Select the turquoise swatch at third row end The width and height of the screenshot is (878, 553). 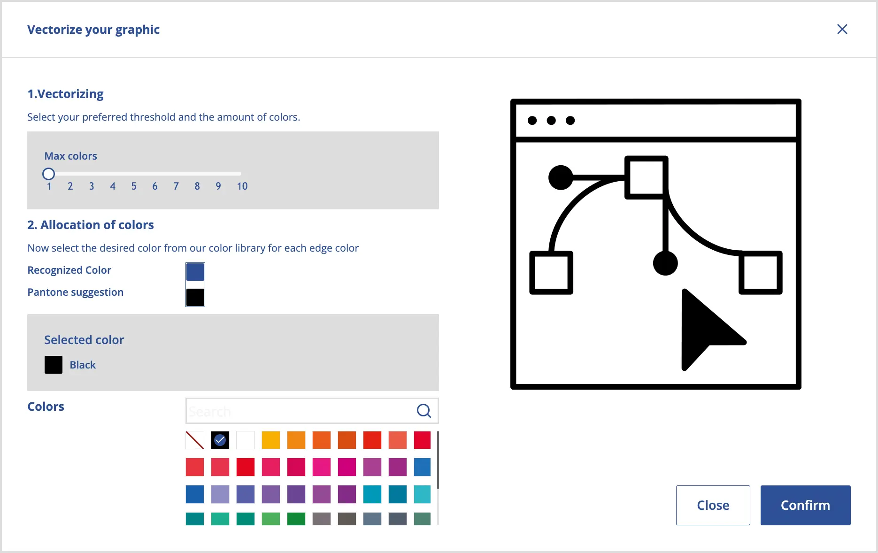pos(423,494)
